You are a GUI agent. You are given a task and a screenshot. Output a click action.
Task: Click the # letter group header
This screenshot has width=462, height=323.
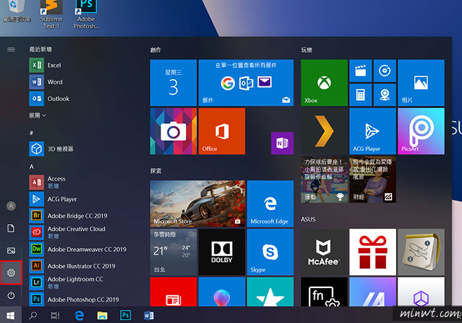[31, 132]
